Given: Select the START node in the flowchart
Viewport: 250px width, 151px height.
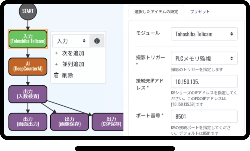Looking at the screenshot, I should (x=28, y=11).
